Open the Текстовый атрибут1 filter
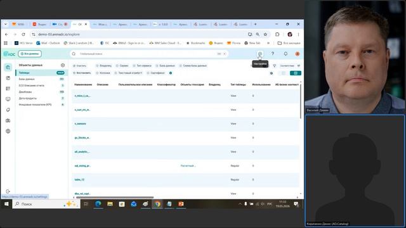 point(128,73)
